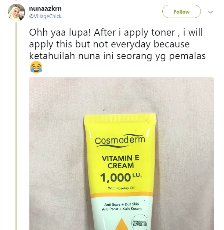Click the 'With Rosehip Oil' text
224x230 pixels.
pos(121,188)
